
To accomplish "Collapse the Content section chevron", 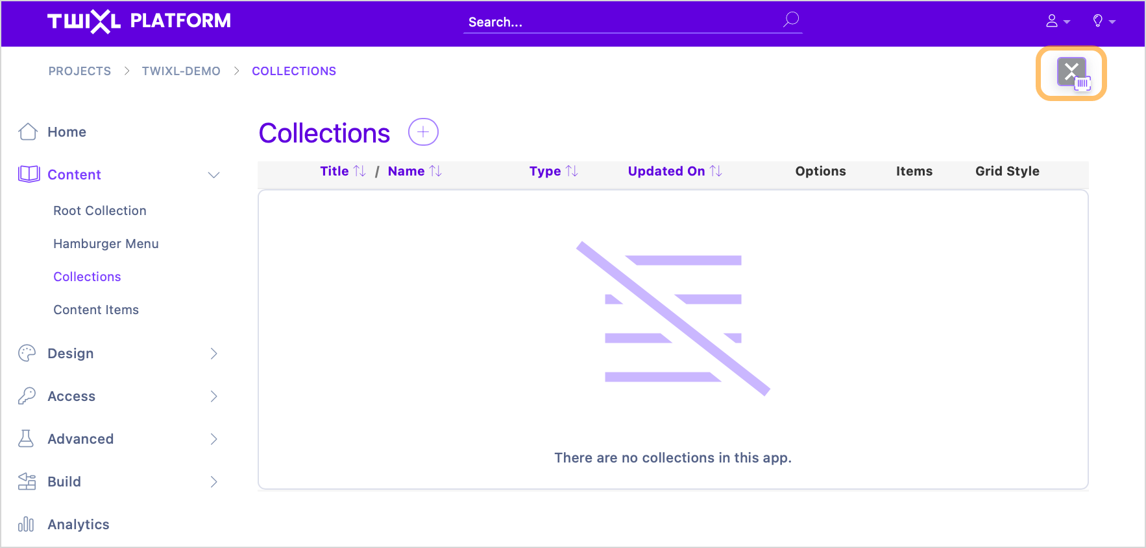I will point(213,175).
